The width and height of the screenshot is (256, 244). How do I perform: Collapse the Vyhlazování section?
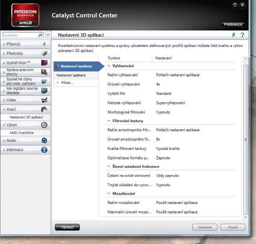click(109, 66)
